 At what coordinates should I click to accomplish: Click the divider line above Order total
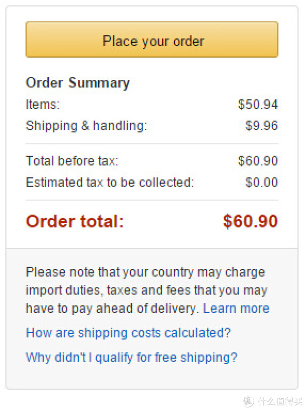click(152, 200)
